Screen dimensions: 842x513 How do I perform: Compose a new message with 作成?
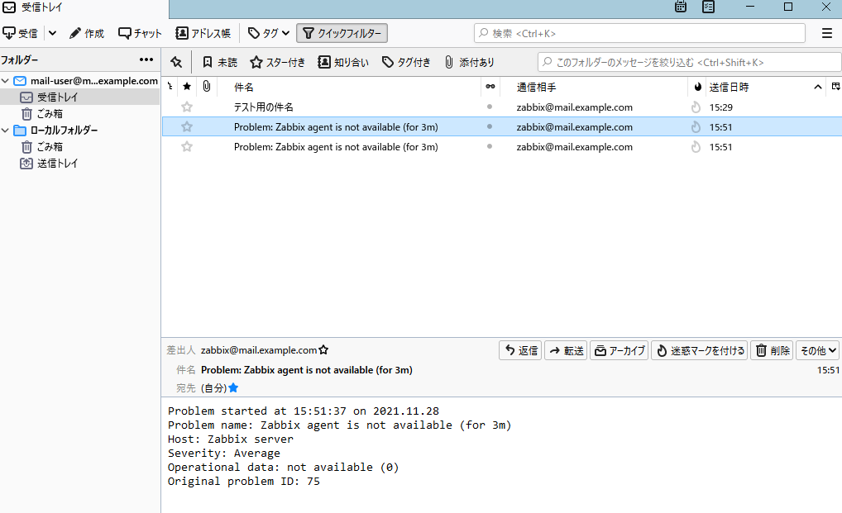coord(87,33)
